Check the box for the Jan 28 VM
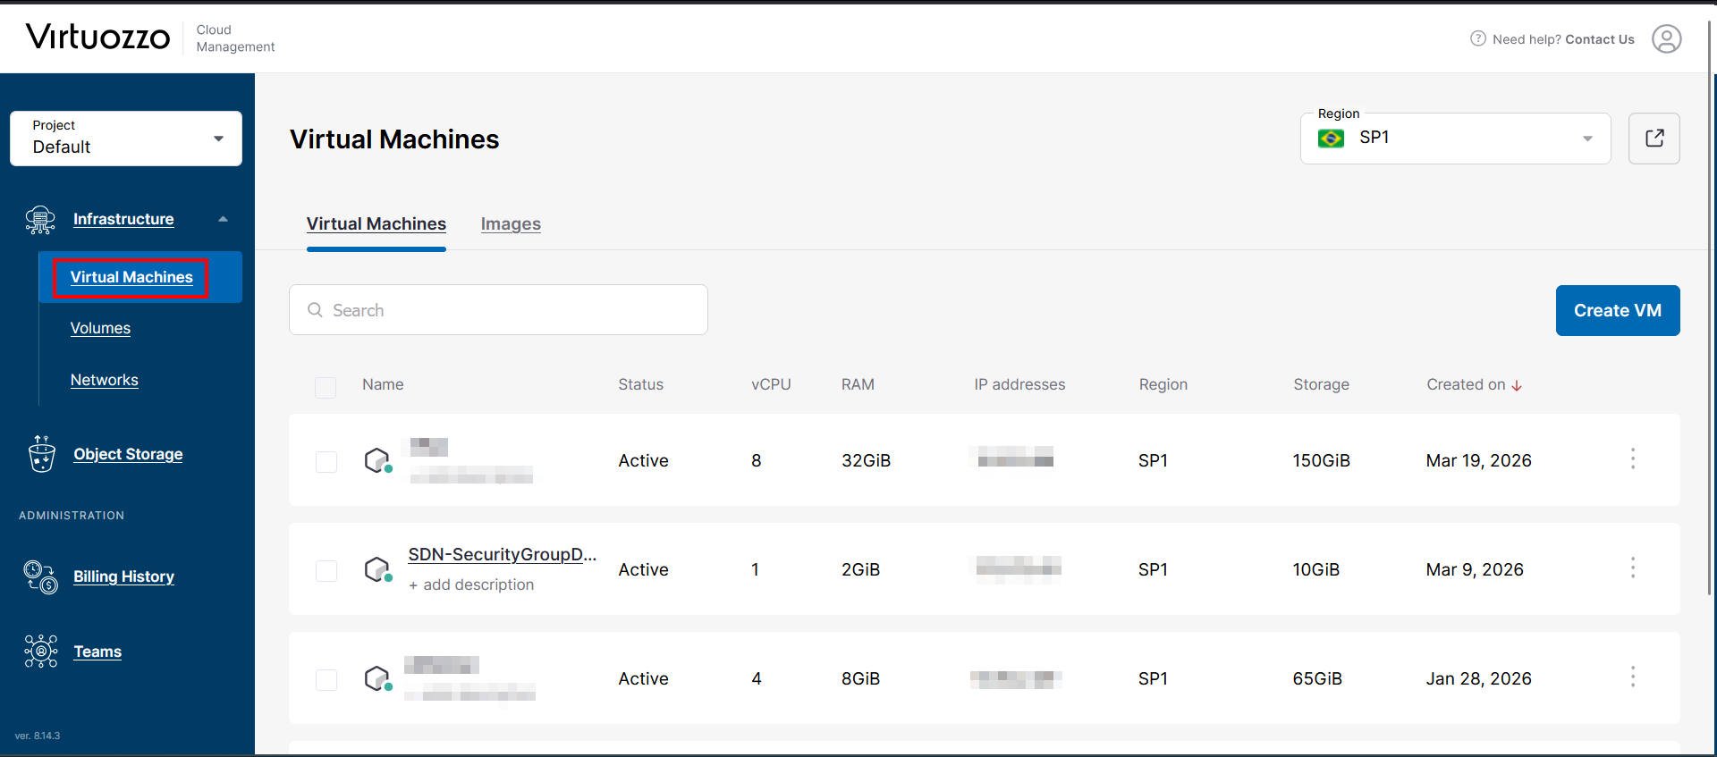Image resolution: width=1717 pixels, height=757 pixels. pos(326,680)
